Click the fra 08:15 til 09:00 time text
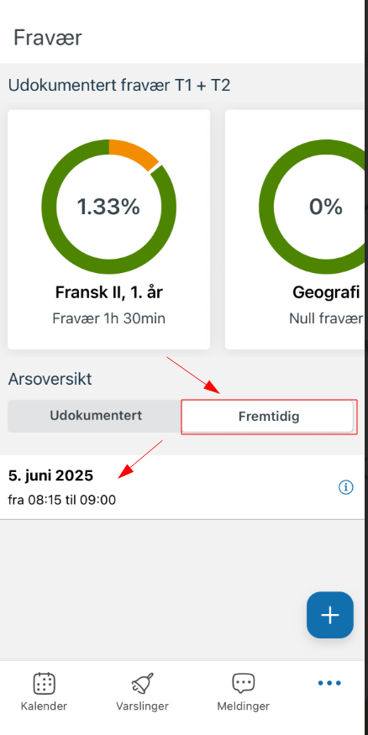Screen dimensions: 368x735 62,500
